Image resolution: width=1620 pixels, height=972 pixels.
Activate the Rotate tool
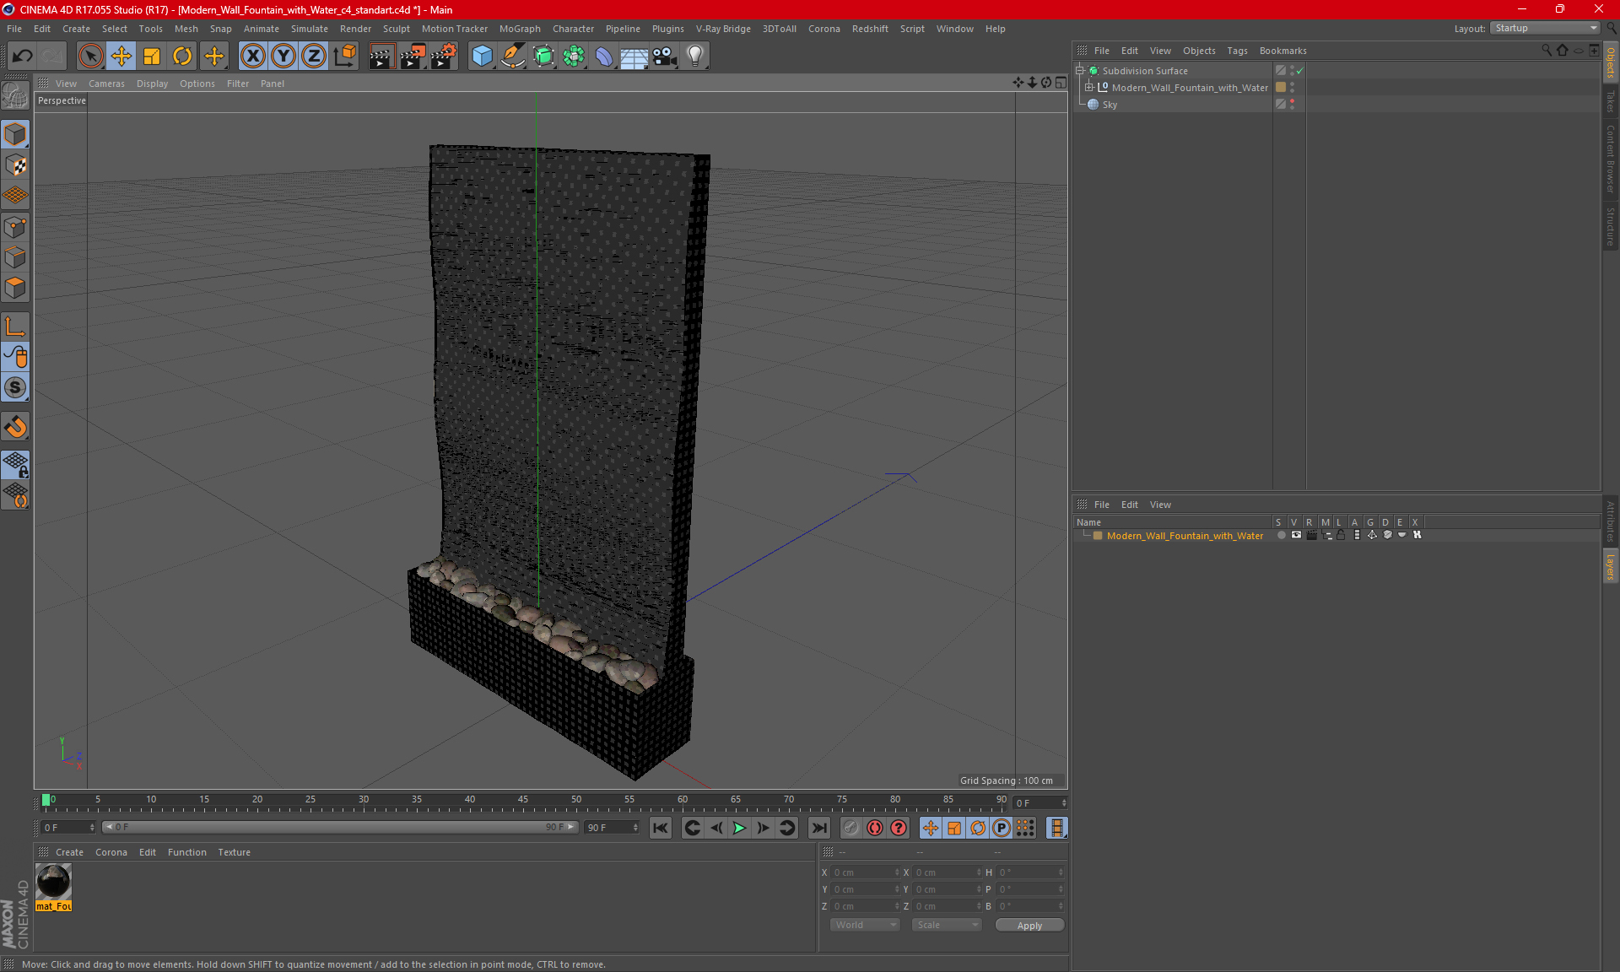[x=182, y=57]
